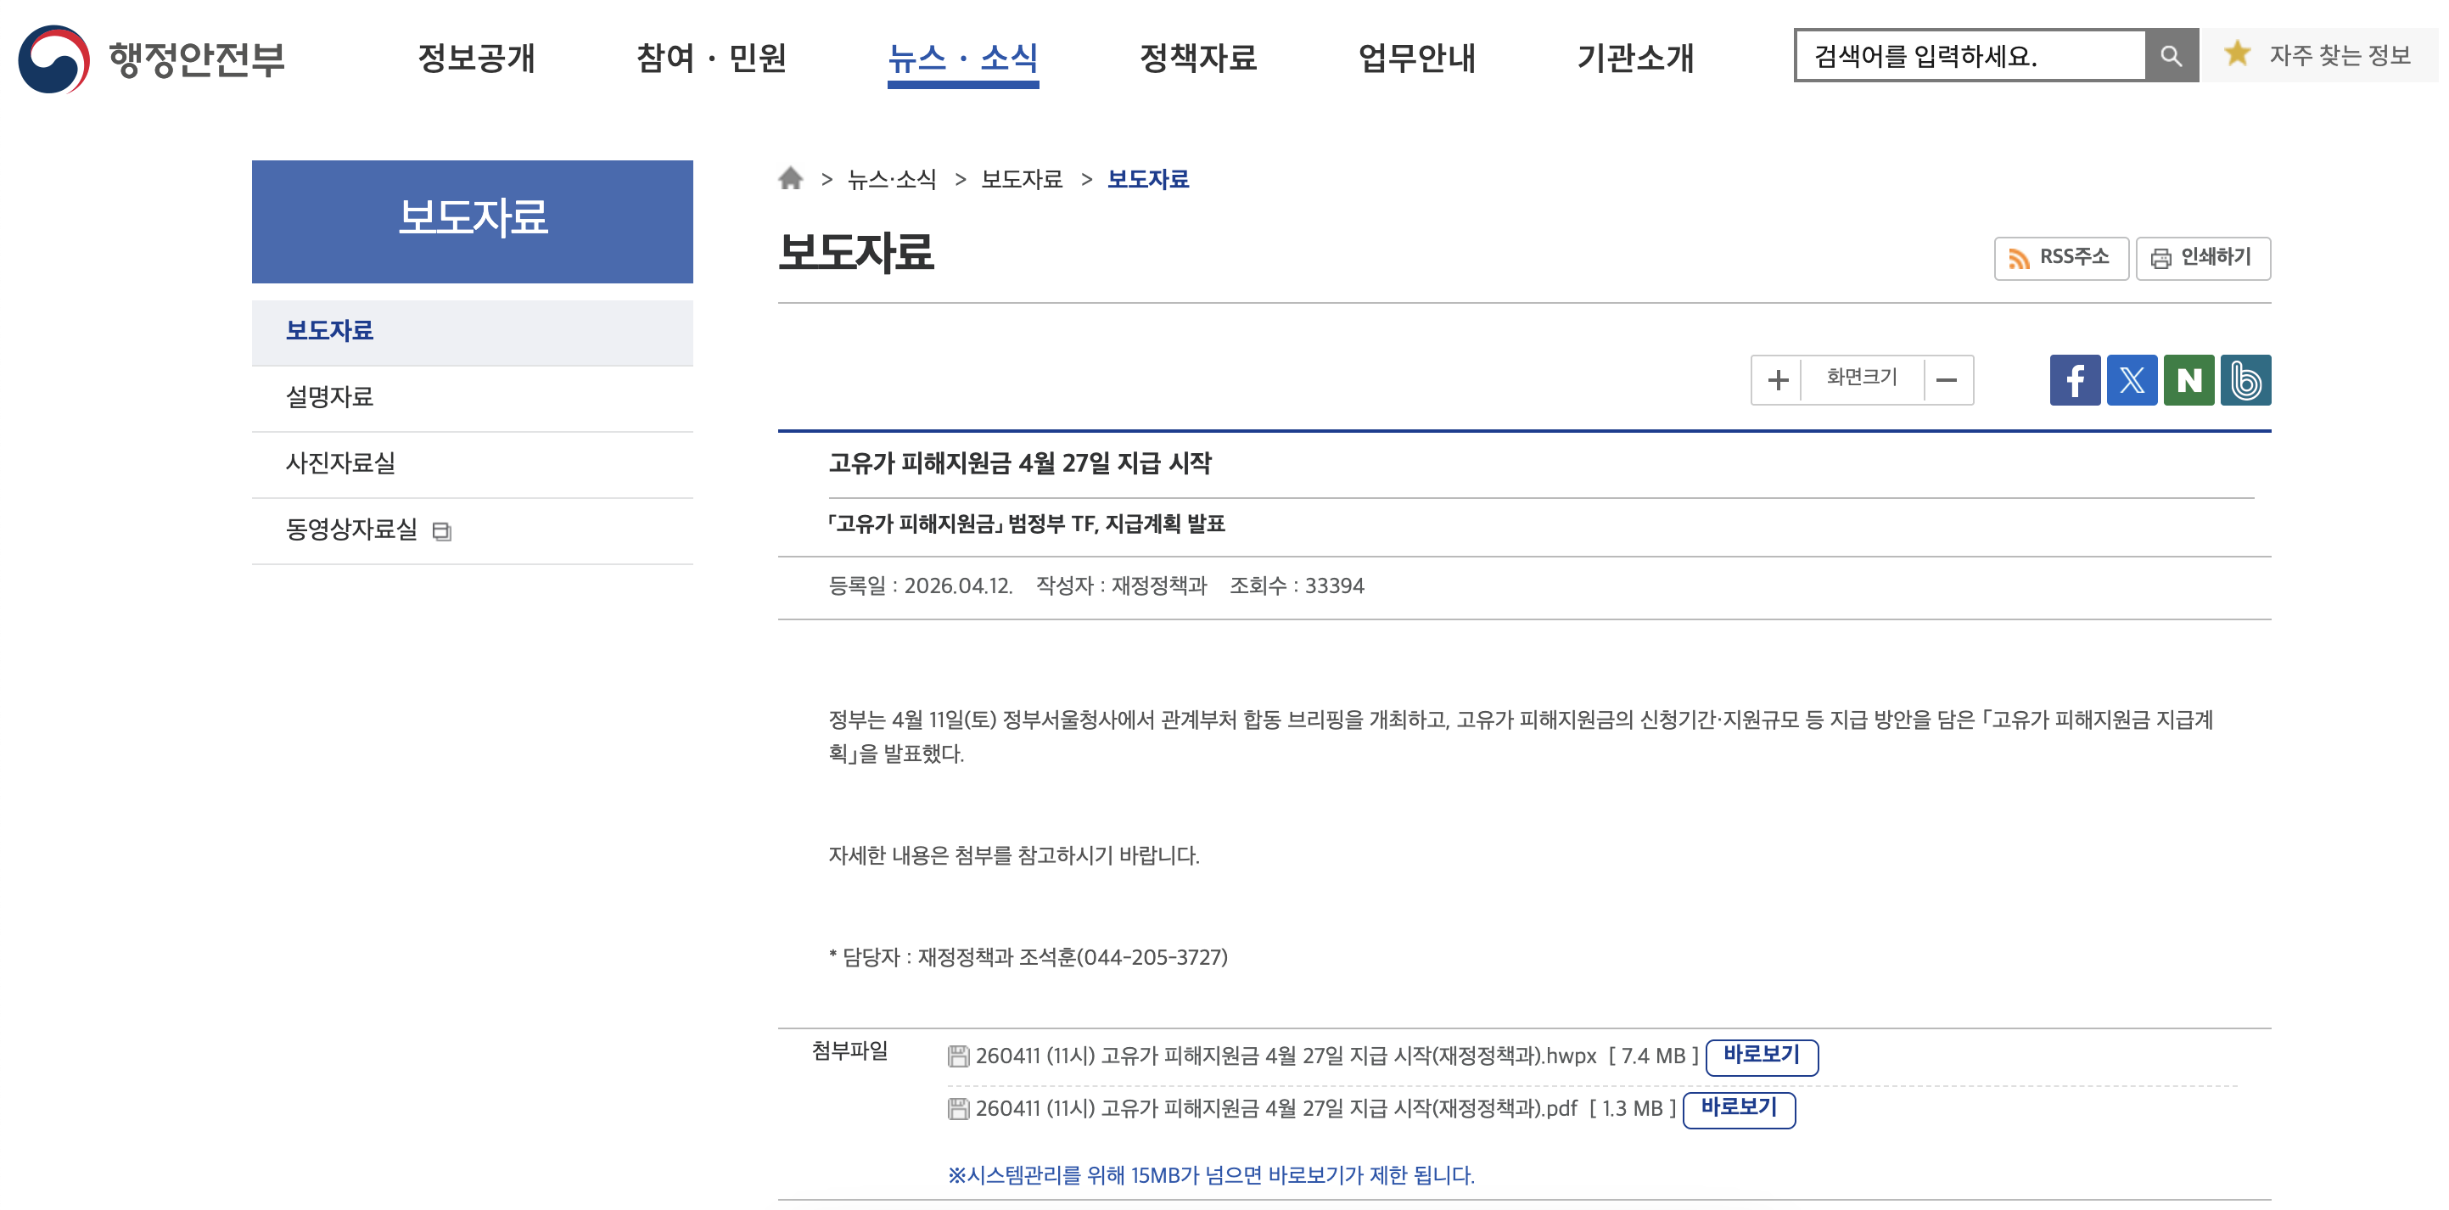The height and width of the screenshot is (1210, 2449).
Task: Share article on Naver Band
Action: click(x=2244, y=380)
